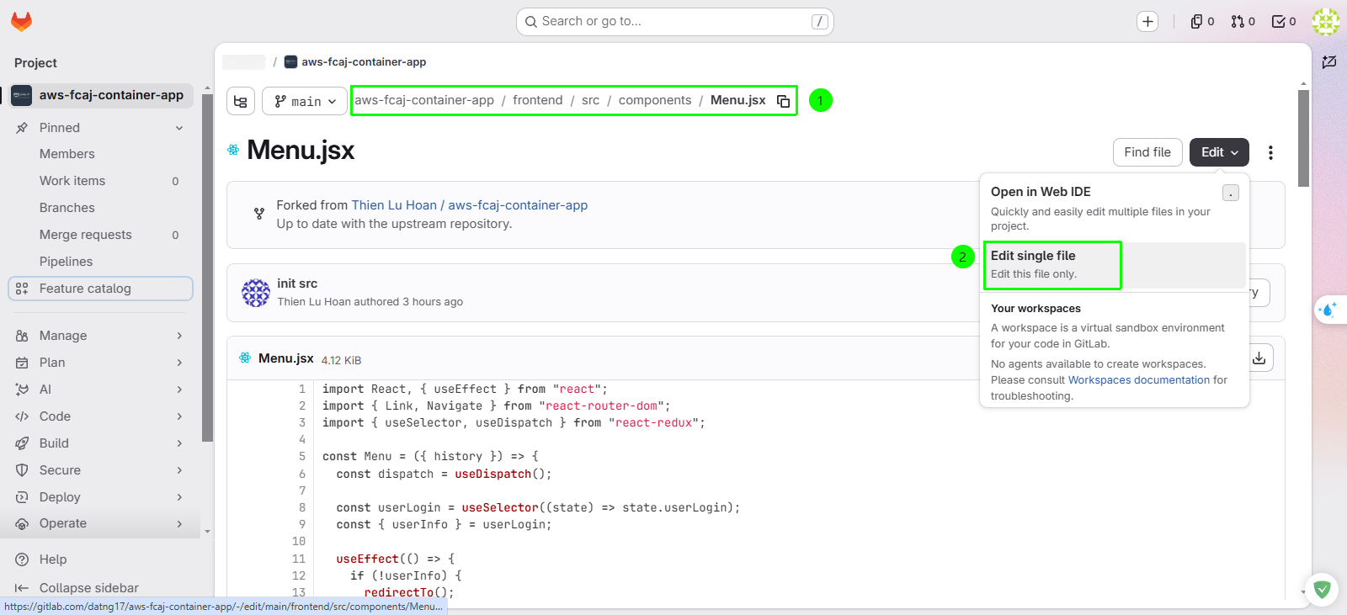
Task: Open user avatar menu
Action: pos(1326,22)
